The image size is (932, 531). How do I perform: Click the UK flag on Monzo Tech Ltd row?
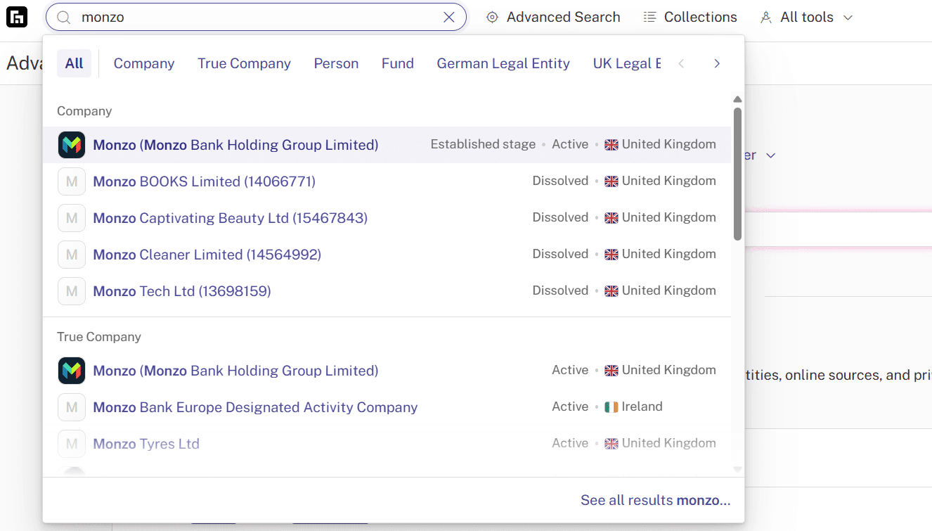(611, 291)
